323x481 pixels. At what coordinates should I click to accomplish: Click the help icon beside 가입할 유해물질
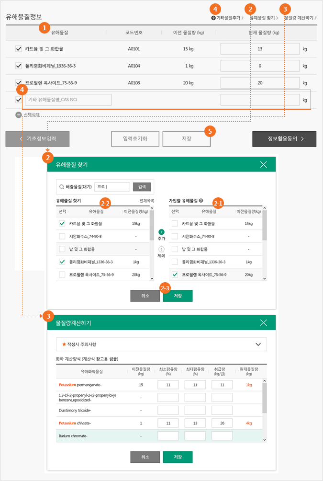[201, 201]
